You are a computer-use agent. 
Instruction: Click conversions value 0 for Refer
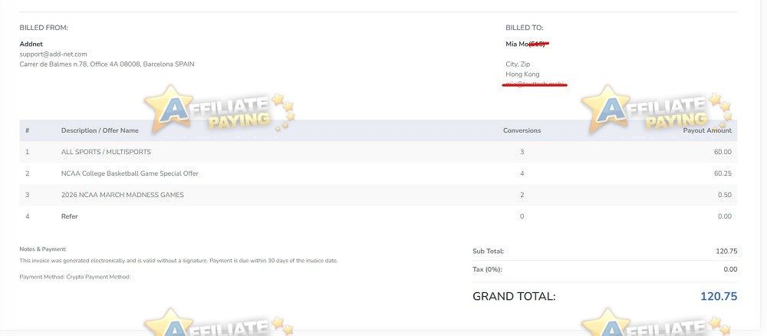522,216
